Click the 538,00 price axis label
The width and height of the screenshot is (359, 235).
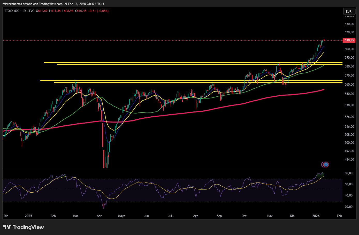click(x=349, y=105)
